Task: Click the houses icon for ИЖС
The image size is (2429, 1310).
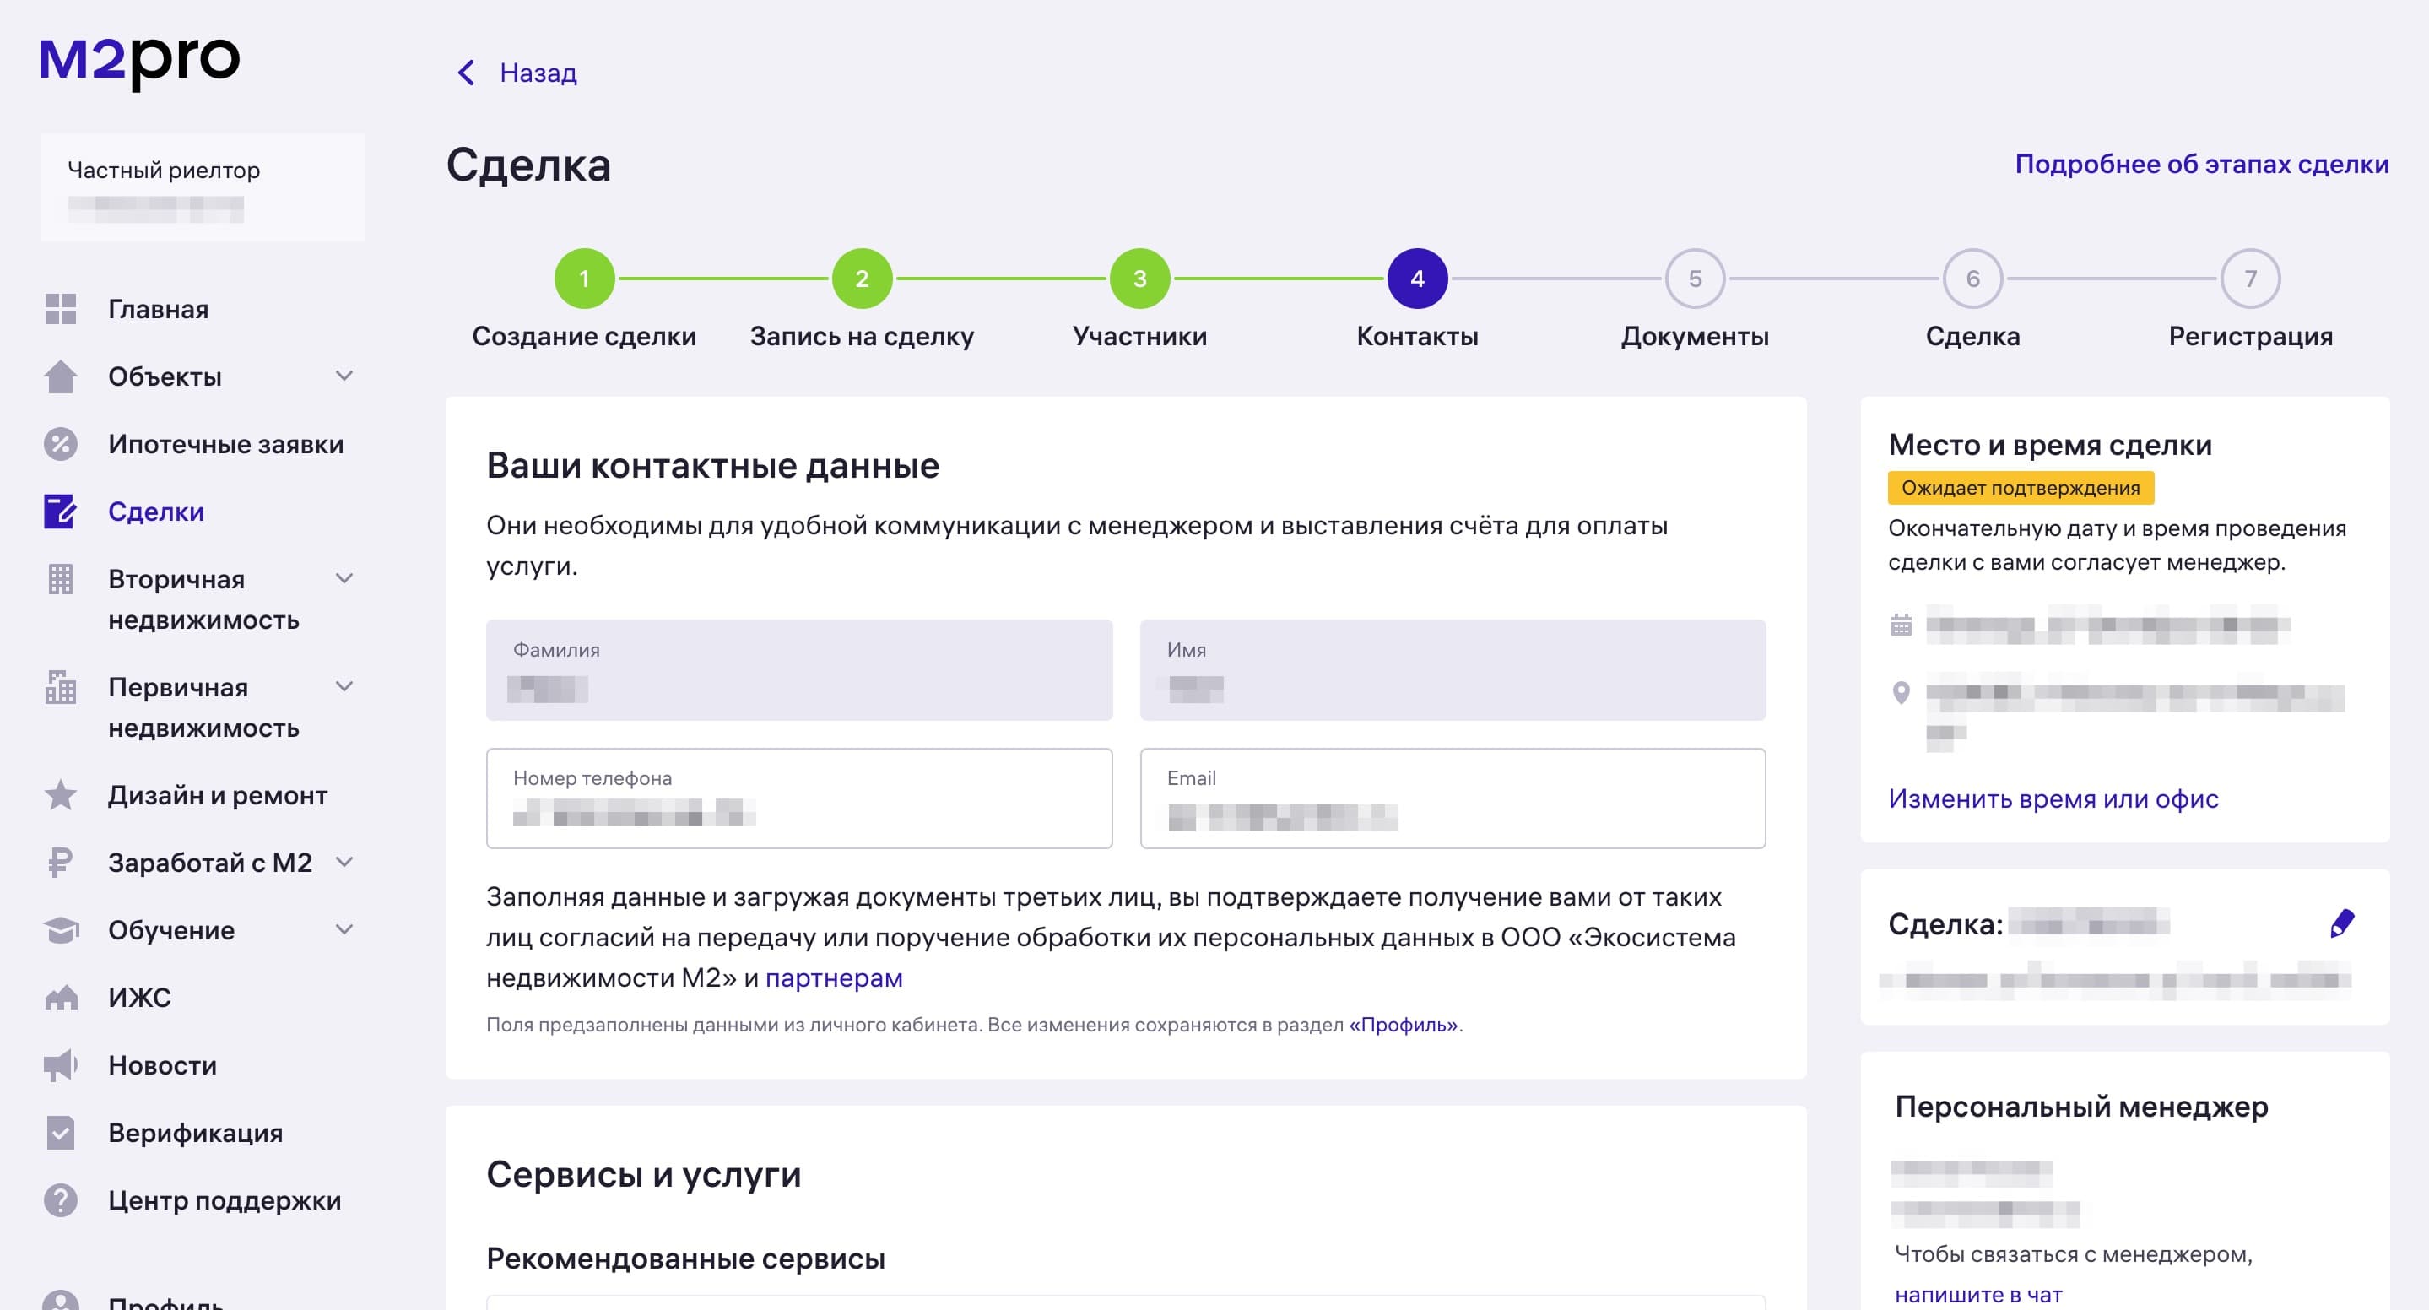Action: pyautogui.click(x=61, y=998)
